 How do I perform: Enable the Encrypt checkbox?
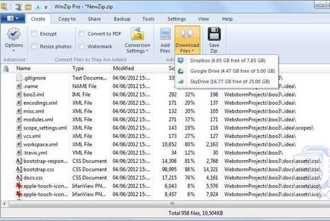[x=34, y=34]
